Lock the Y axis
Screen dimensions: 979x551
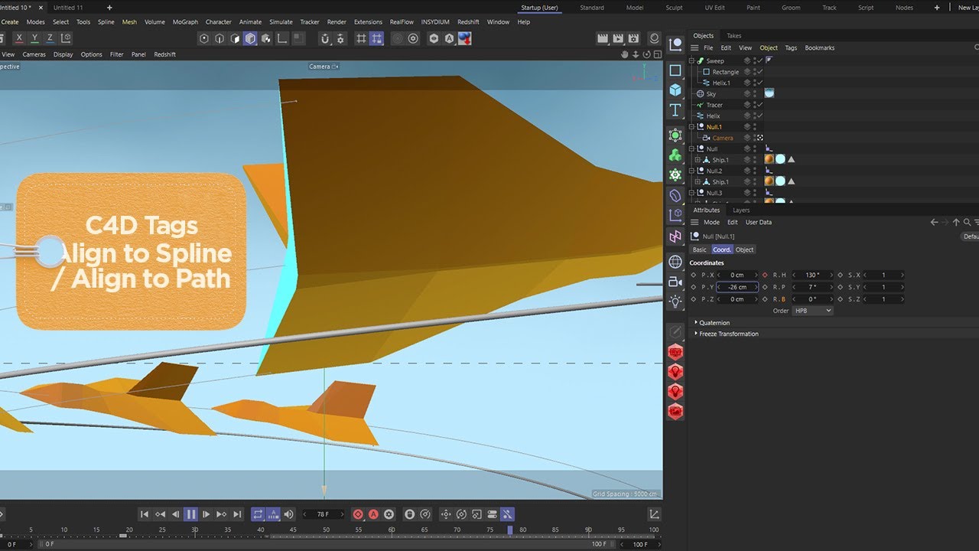click(x=34, y=38)
